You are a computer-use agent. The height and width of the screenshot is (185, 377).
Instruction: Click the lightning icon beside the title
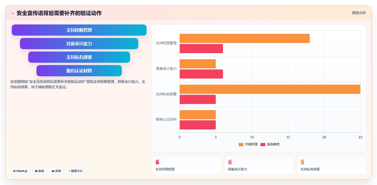pos(13,13)
